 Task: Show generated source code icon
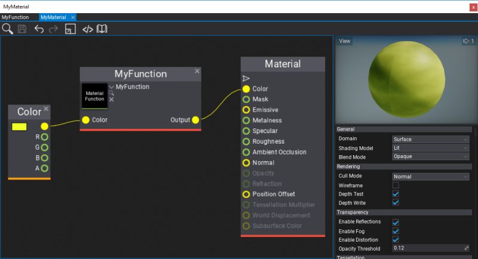88,29
